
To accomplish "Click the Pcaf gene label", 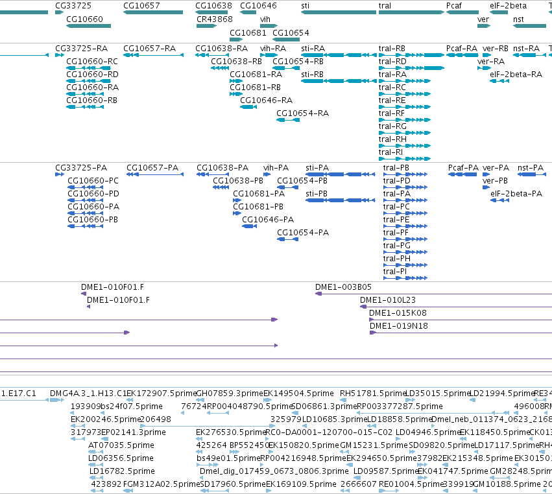I will pos(454,6).
